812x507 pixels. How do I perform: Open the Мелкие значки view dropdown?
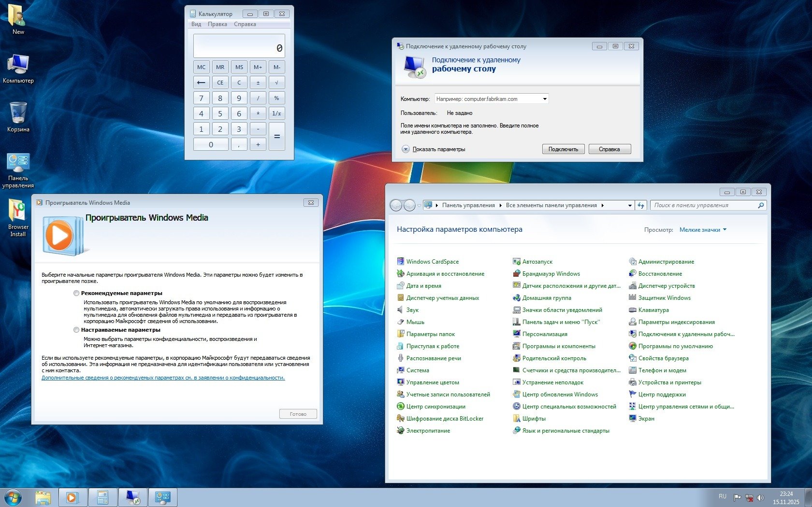[x=702, y=230]
